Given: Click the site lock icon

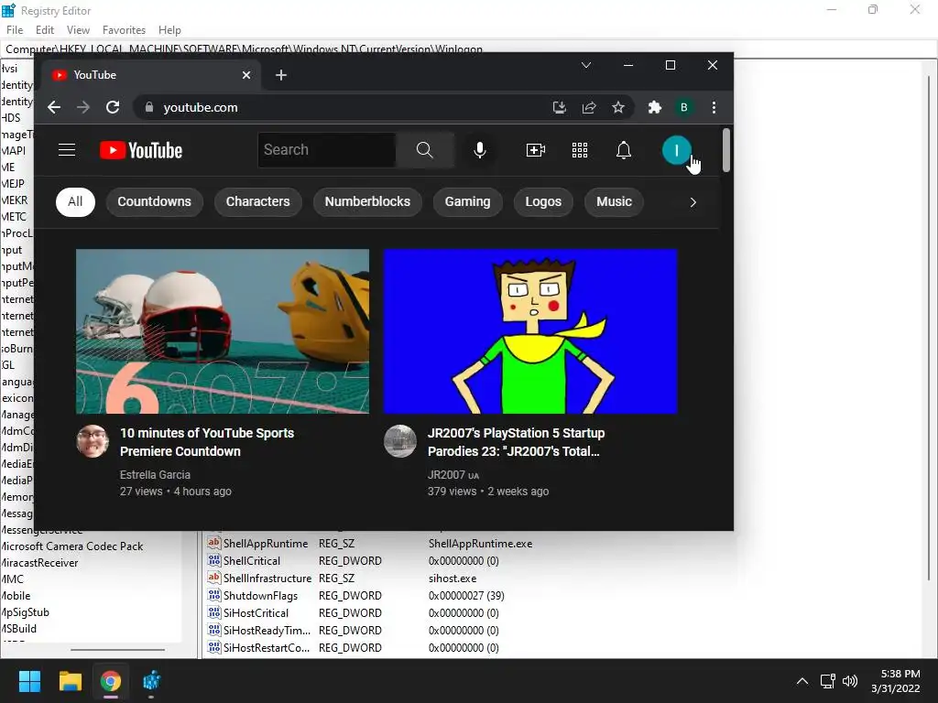Looking at the screenshot, I should click(x=149, y=107).
